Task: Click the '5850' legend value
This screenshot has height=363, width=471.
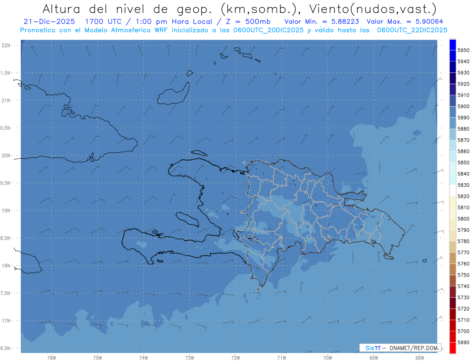Action: 463,163
